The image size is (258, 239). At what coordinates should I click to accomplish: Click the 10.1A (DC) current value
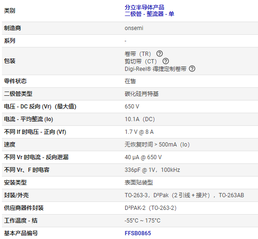[x=140, y=119]
